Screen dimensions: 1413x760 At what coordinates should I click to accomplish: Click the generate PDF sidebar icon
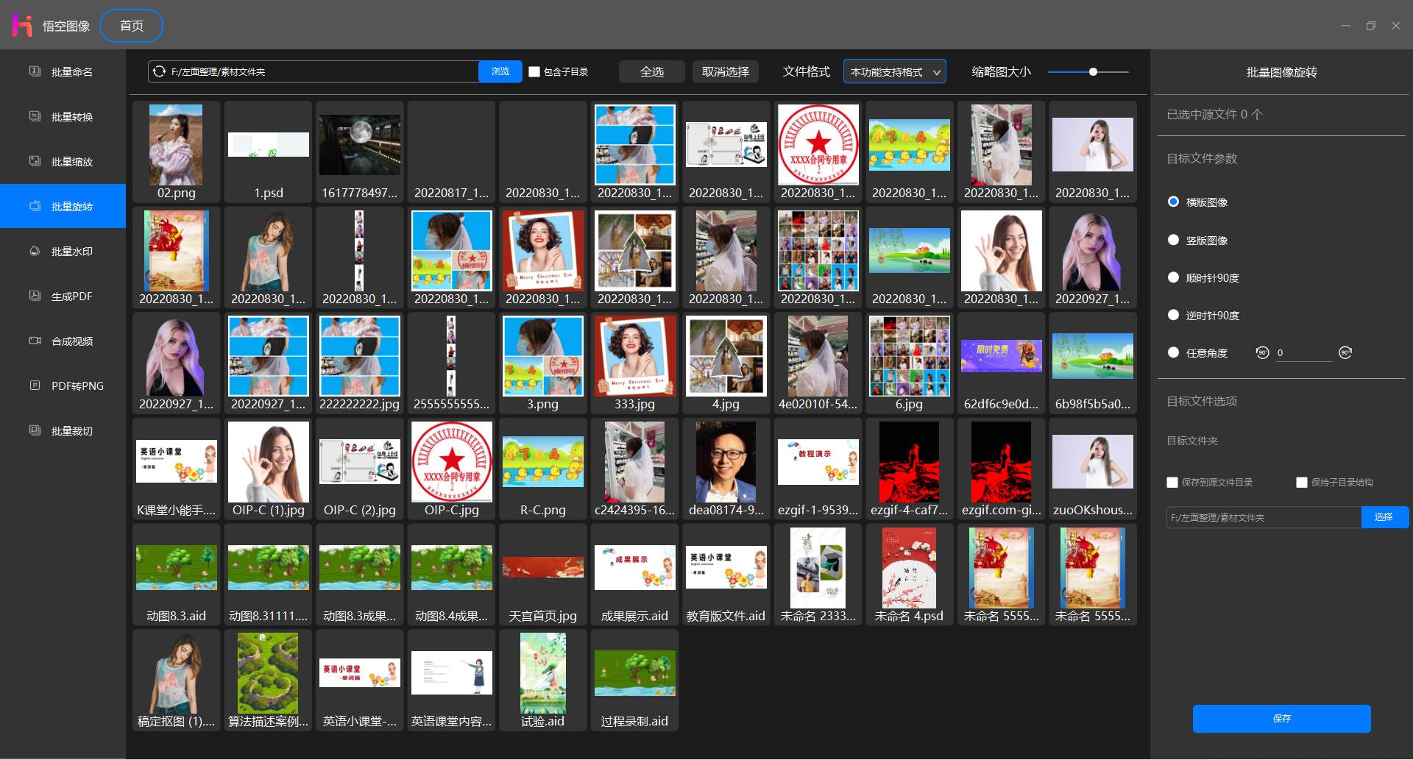point(35,296)
